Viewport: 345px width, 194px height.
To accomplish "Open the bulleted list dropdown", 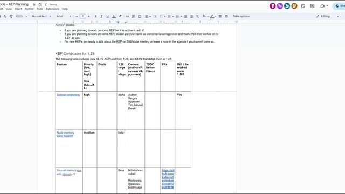I will point(170,16).
